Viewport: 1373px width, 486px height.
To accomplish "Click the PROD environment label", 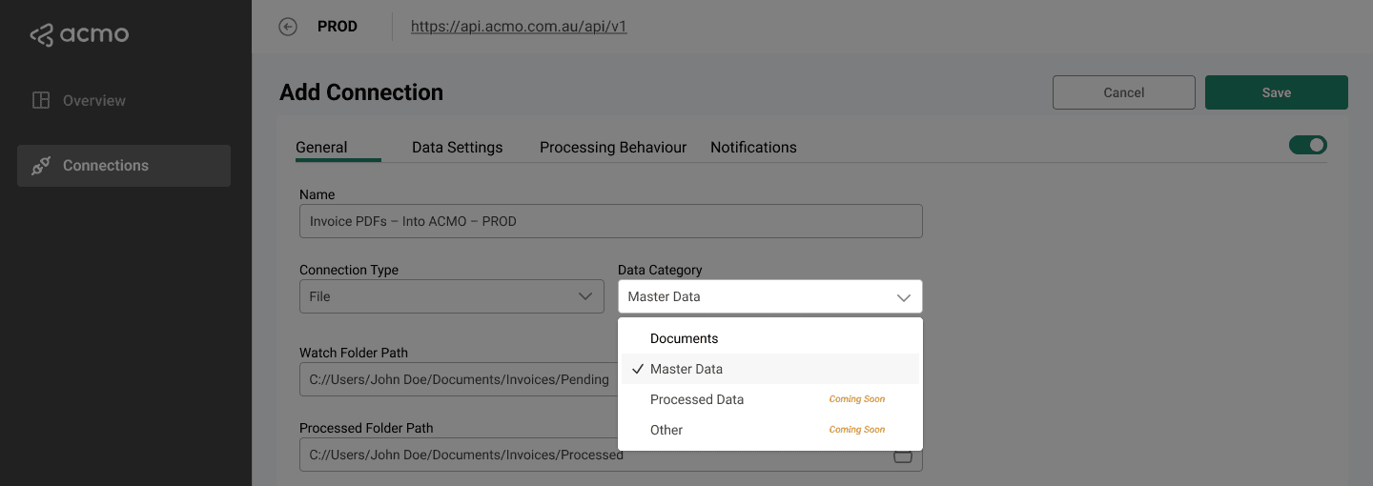I will pos(338,27).
